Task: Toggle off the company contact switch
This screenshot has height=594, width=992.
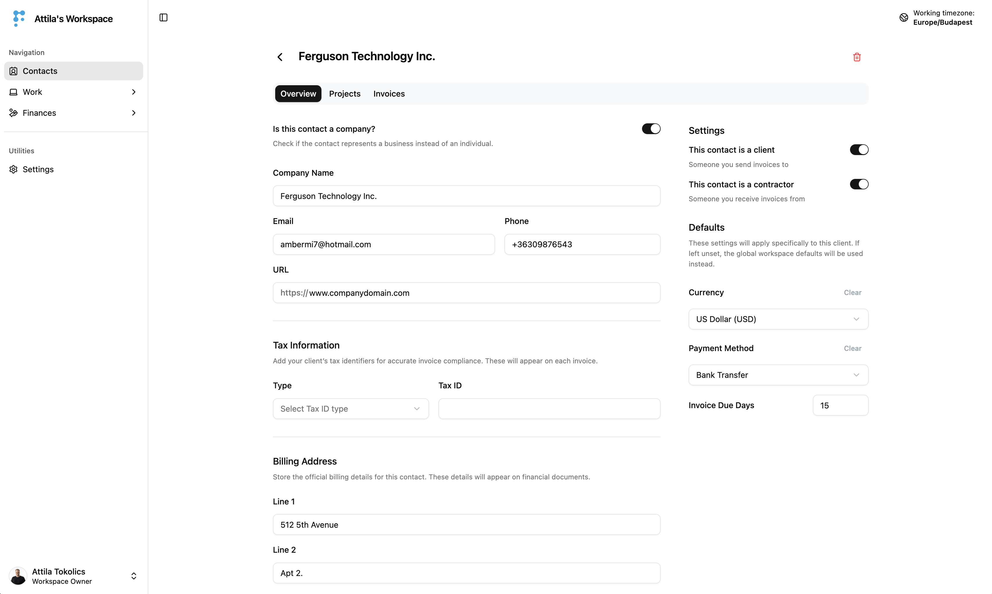Action: (651, 129)
